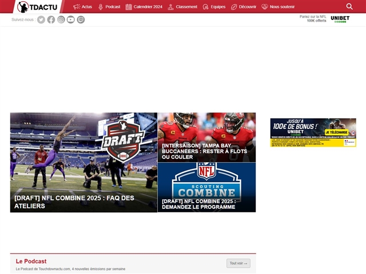Viewport: 366px width, 274px height.
Task: Click the '100€ offerts' text
Action: [x=316, y=21]
